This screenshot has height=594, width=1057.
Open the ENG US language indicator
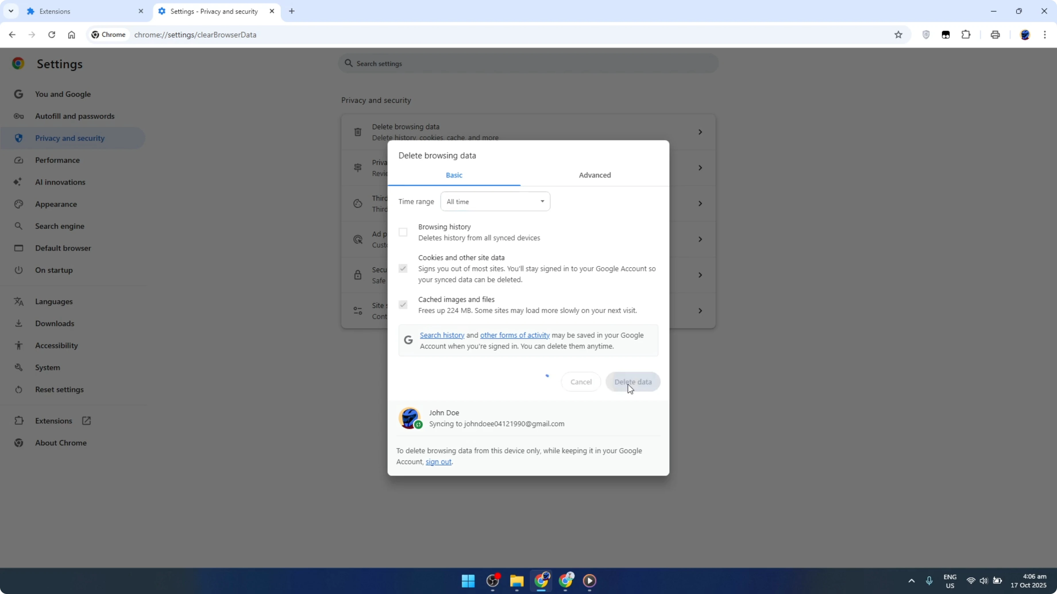point(950,581)
